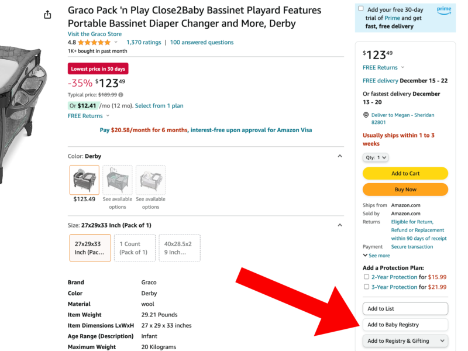Collapse the Color section chevron
468x351 pixels.
click(x=340, y=156)
